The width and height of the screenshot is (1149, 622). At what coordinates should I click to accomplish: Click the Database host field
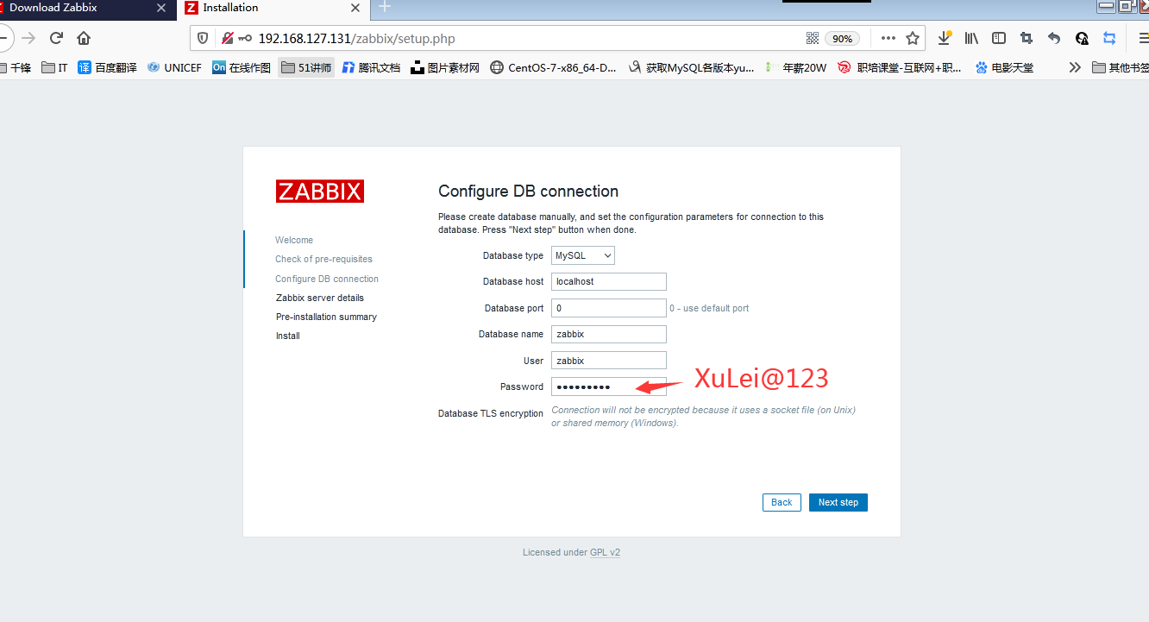pos(609,281)
